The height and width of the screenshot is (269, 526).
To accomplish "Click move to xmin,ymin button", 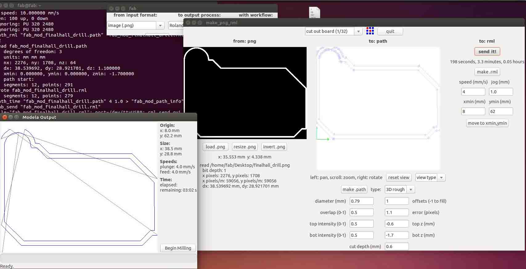I will coord(487,123).
